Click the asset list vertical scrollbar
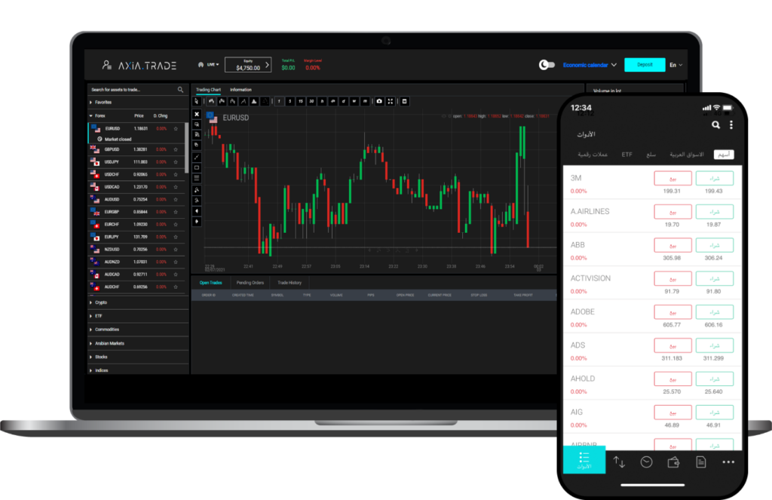 (x=187, y=148)
